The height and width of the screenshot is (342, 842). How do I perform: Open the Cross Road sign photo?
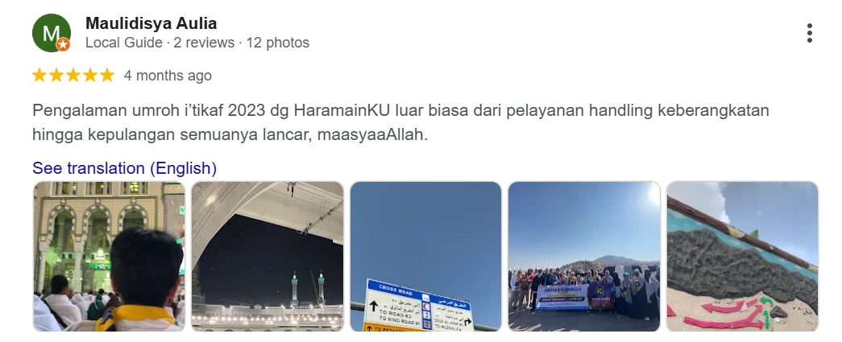[x=425, y=256]
